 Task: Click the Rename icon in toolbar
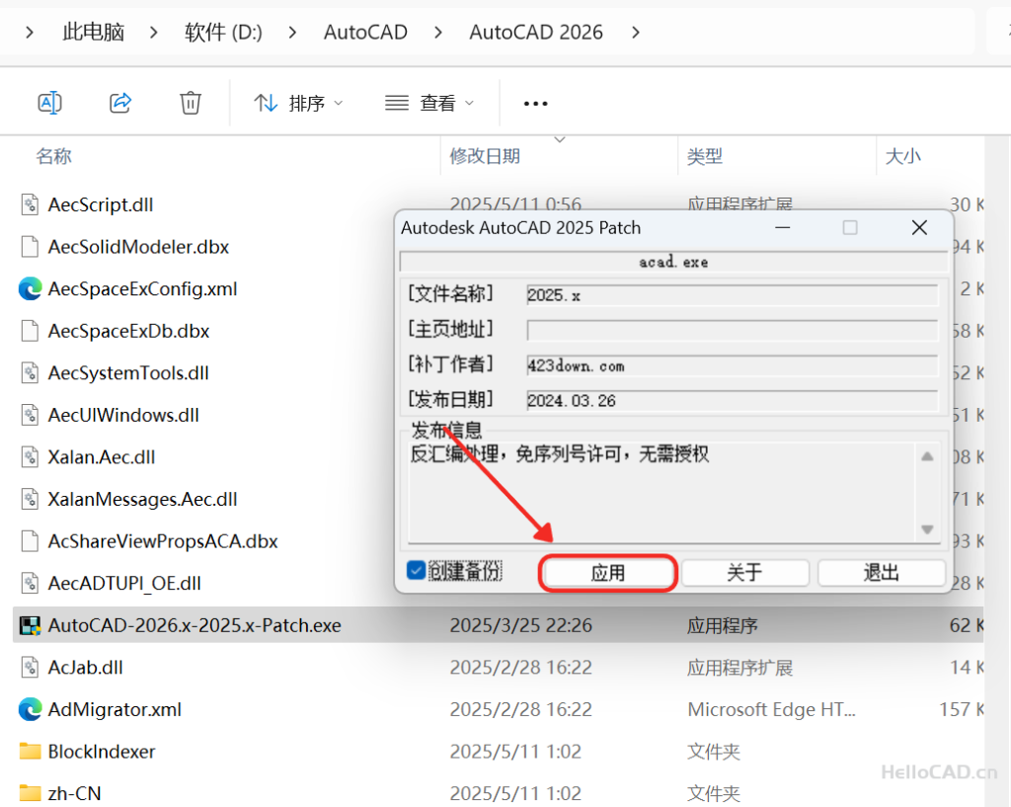point(49,103)
